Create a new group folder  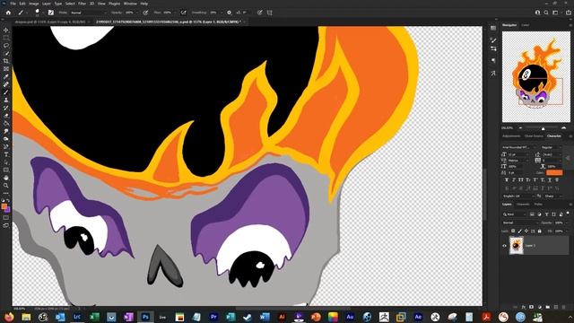548,307
